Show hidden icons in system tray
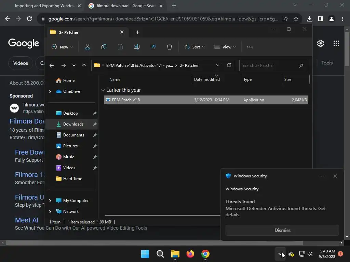Image resolution: width=350 pixels, height=262 pixels. [280, 254]
